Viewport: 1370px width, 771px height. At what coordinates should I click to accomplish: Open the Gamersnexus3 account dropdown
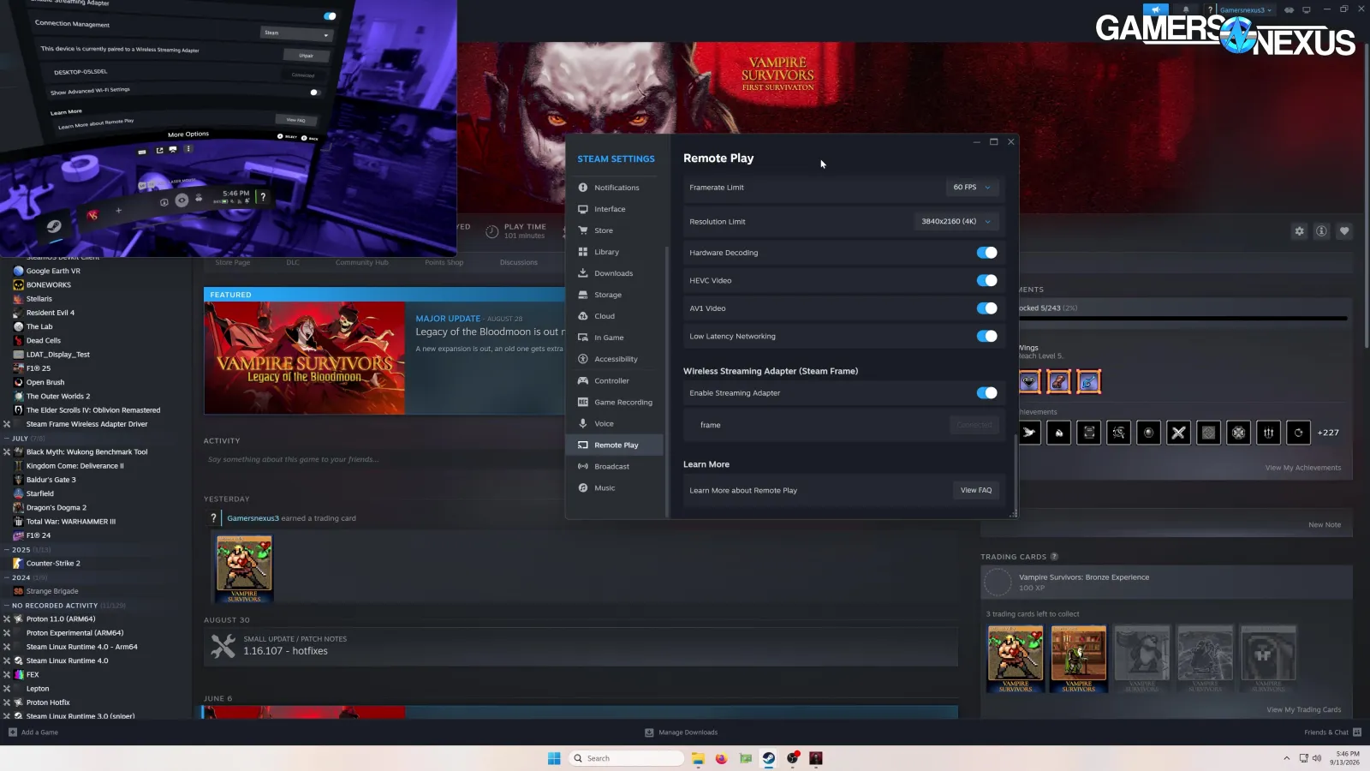click(x=1246, y=9)
